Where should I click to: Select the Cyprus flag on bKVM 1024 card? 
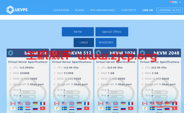coord(101,108)
